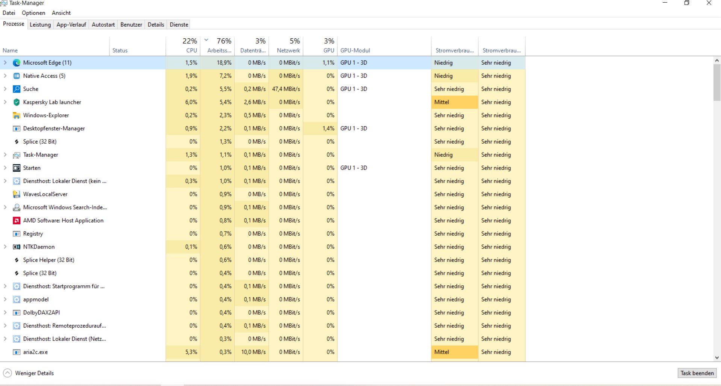Sort processes by the CPU column
Viewport: 721px width, 386px height.
(x=183, y=46)
